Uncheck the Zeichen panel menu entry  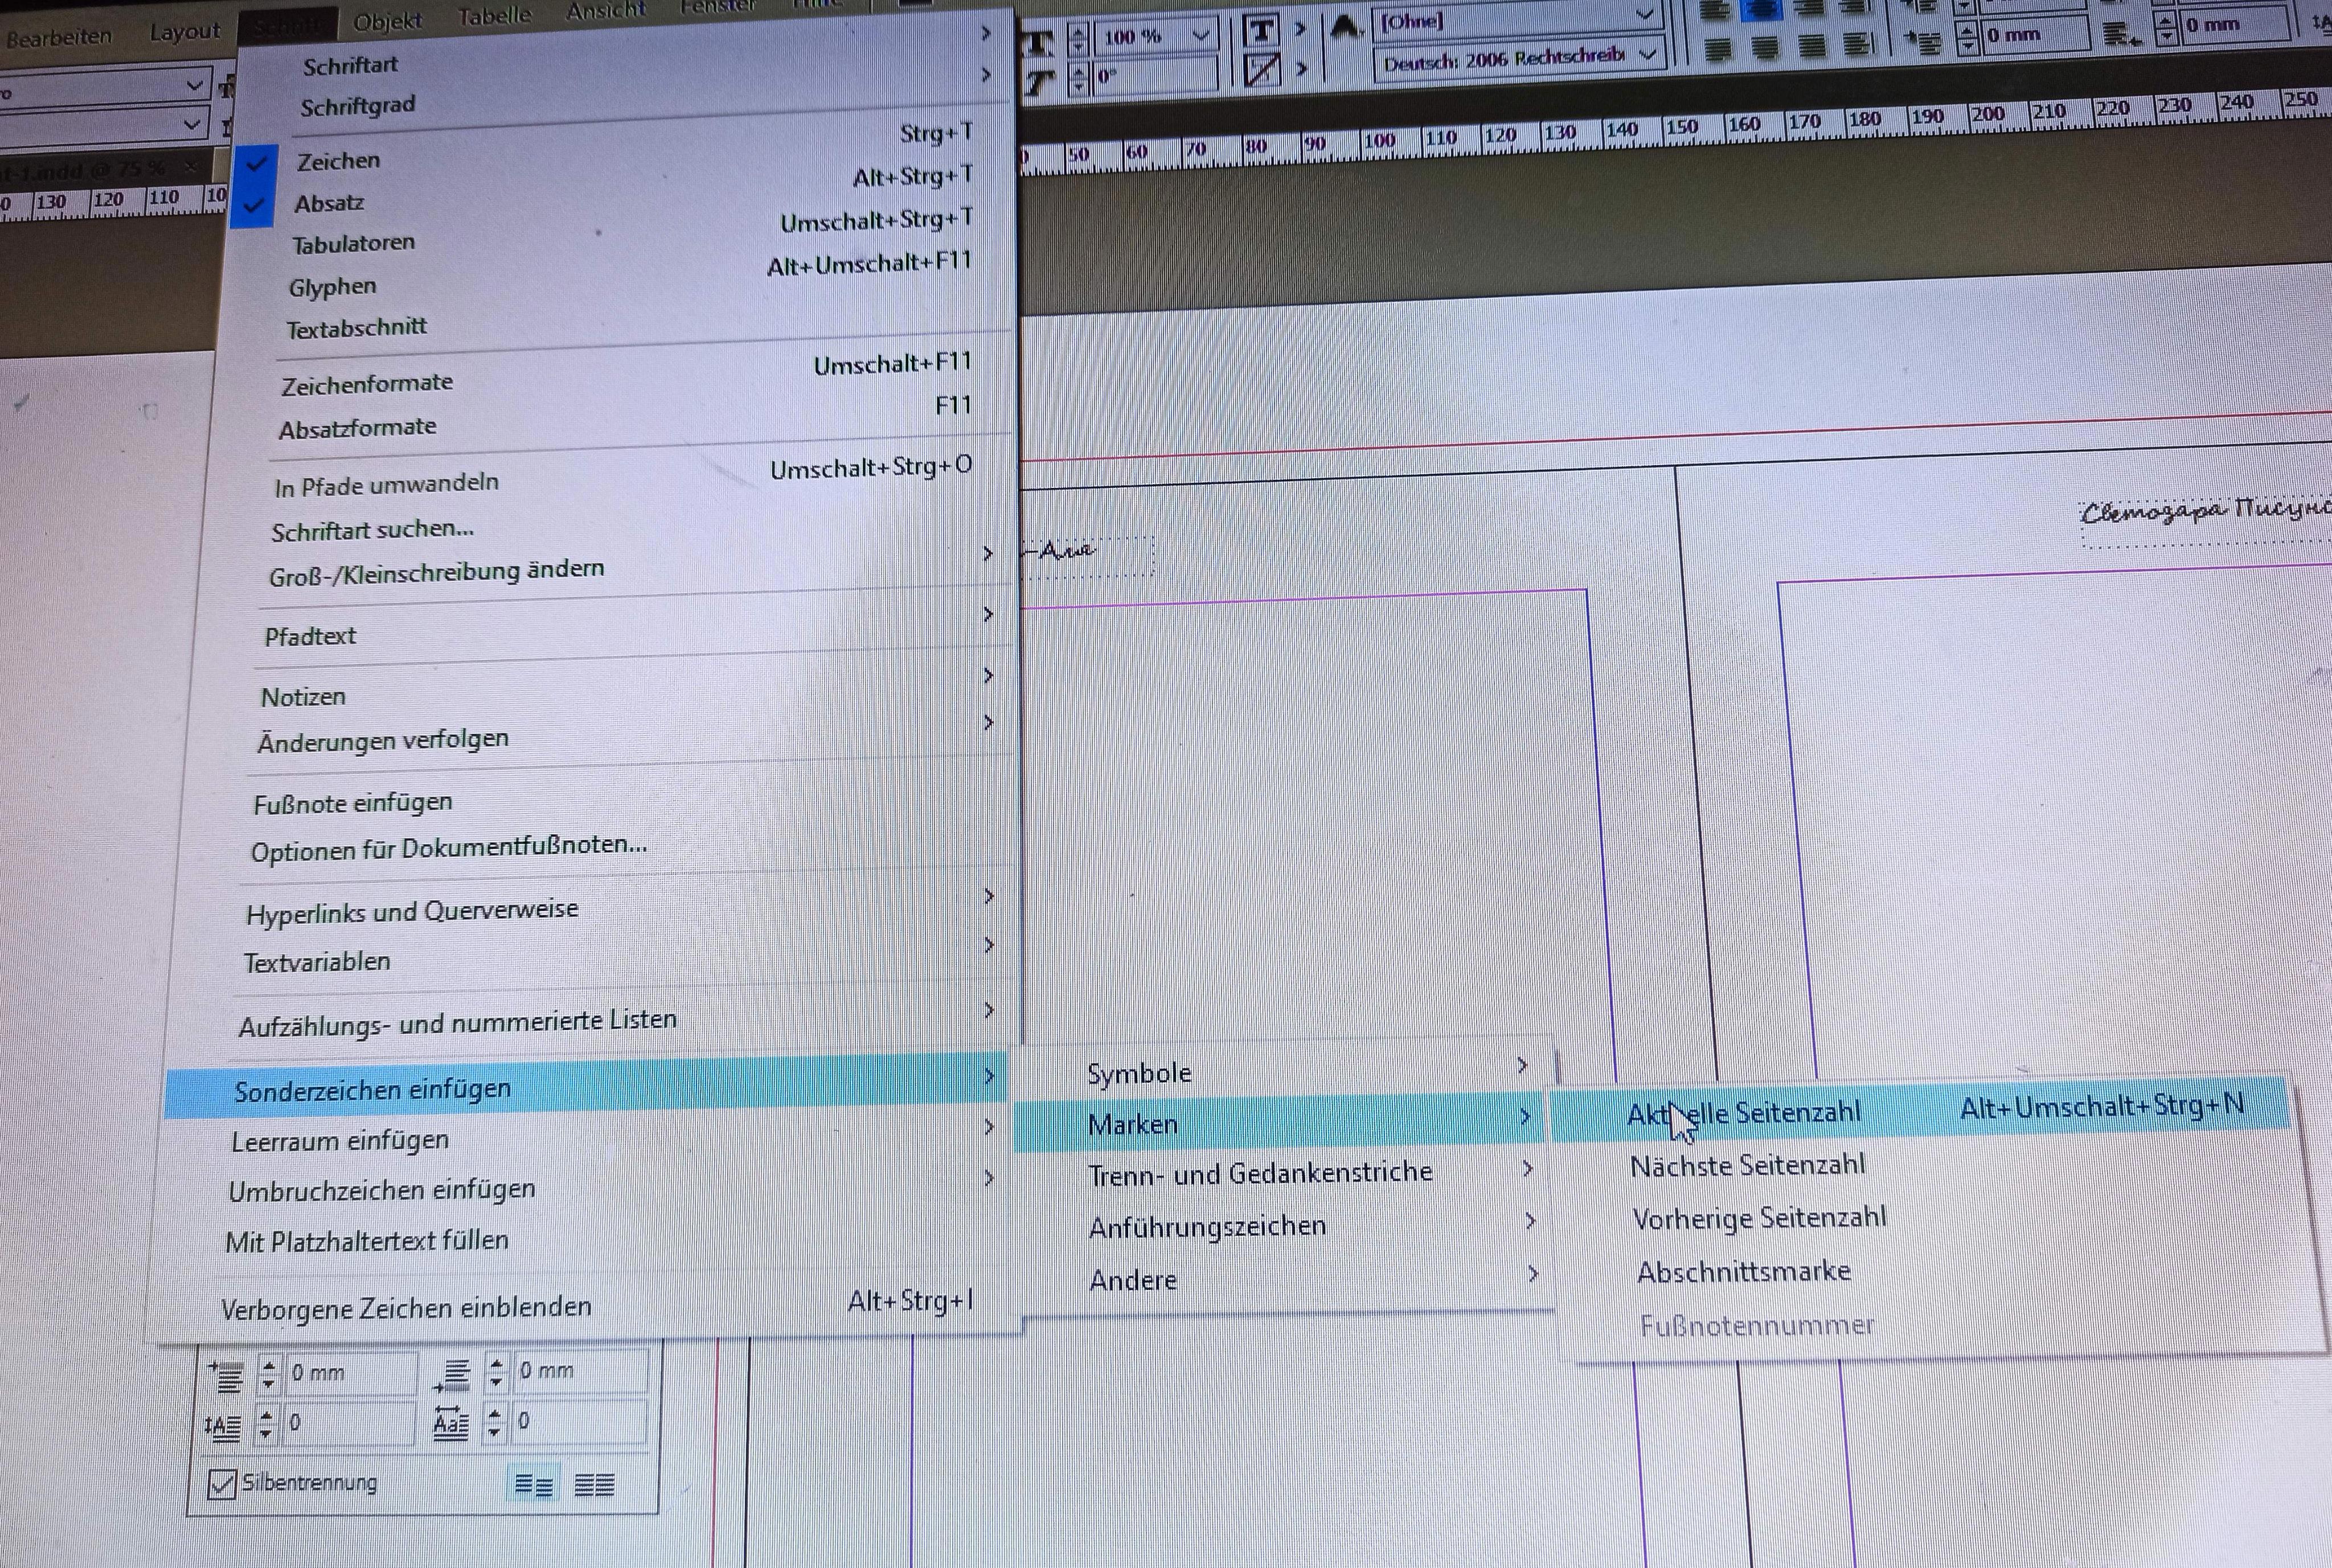coord(338,161)
